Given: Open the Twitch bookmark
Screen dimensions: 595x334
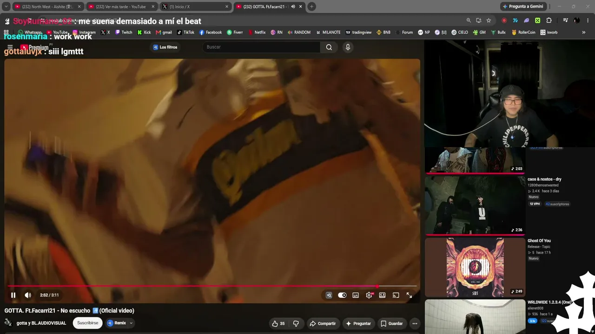Looking at the screenshot, I should pos(124,32).
